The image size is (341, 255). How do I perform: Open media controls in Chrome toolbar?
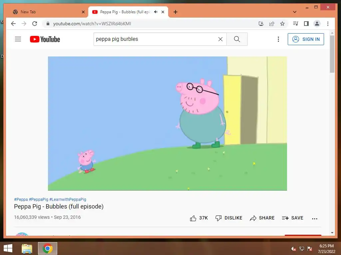(296, 24)
